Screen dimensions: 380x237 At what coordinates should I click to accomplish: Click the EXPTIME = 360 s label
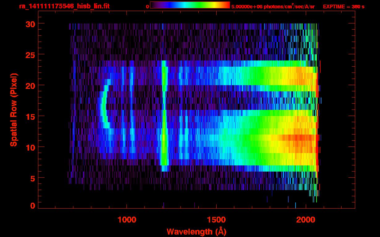343,6
